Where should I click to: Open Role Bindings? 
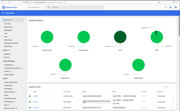[x=8, y=102]
